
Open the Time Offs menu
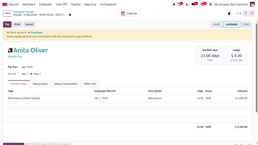point(62,4)
